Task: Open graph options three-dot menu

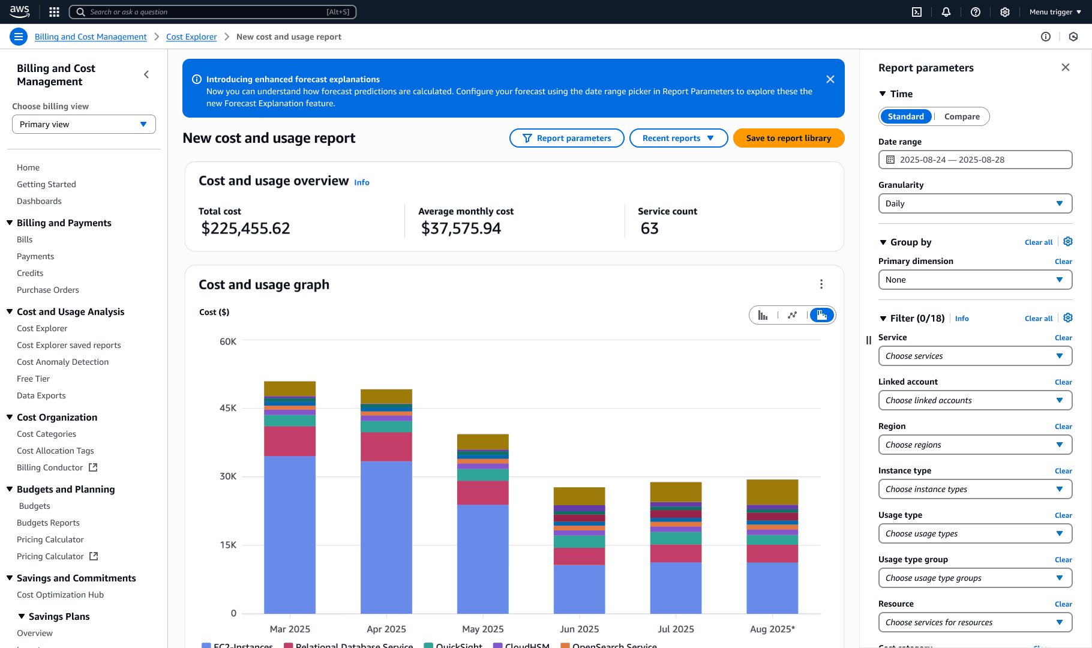Action: tap(821, 284)
